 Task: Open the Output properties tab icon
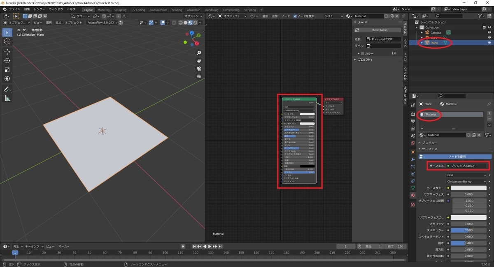tap(413, 121)
